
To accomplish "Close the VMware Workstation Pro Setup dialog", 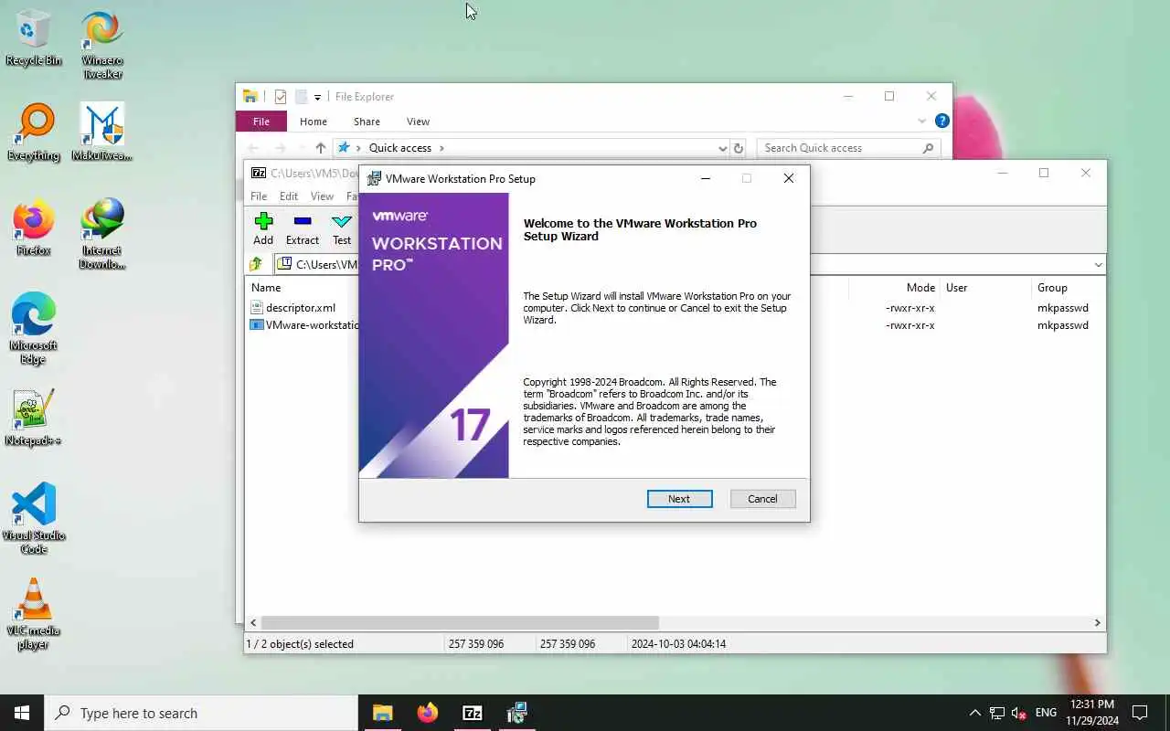I will click(789, 178).
